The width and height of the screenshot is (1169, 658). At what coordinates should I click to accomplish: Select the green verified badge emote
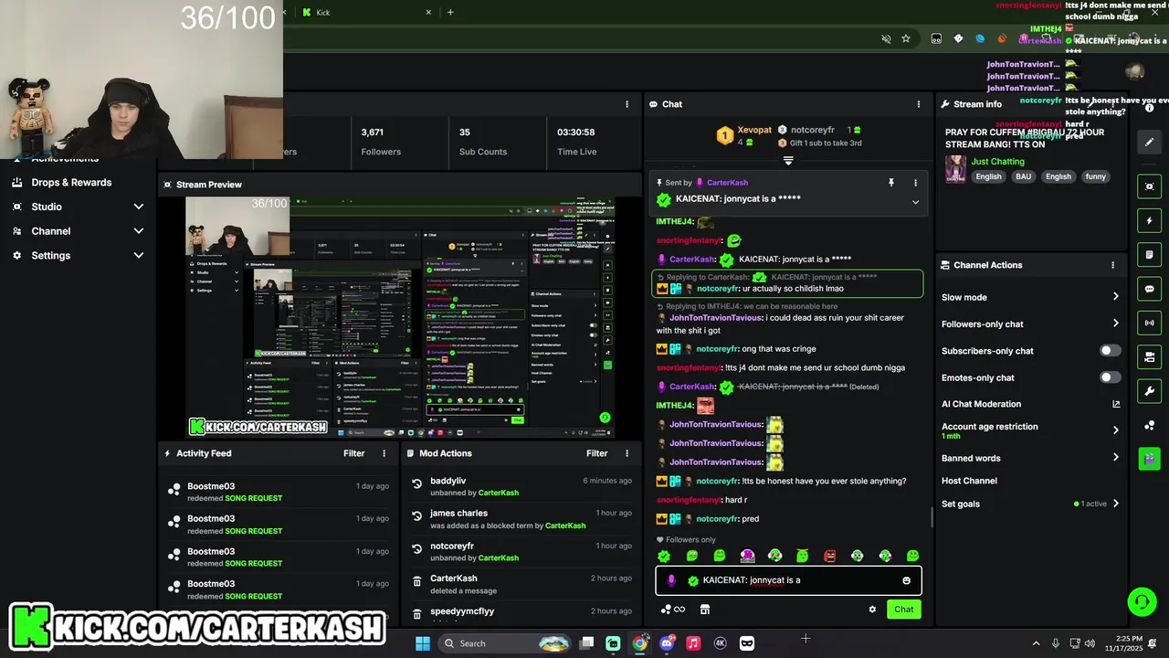664,556
